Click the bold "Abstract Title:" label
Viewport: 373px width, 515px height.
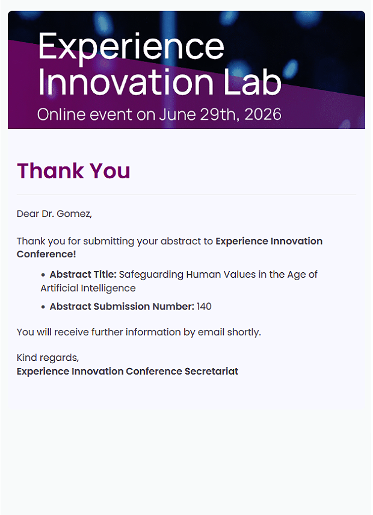[x=83, y=275]
